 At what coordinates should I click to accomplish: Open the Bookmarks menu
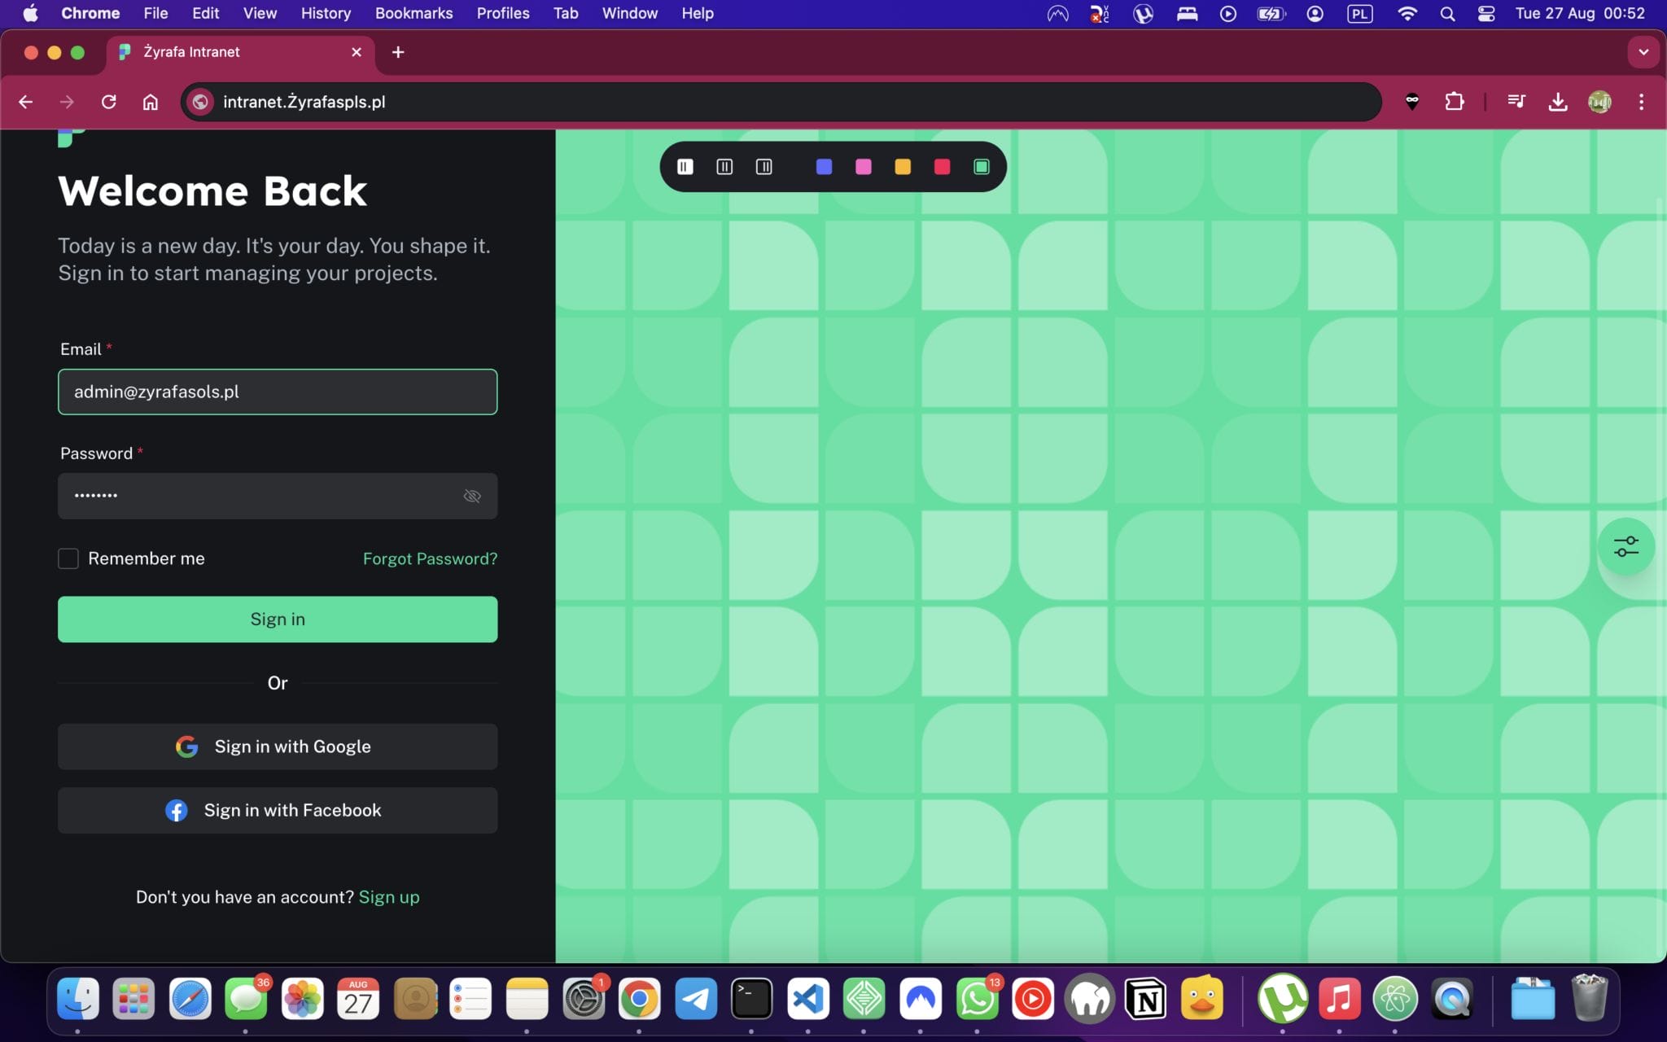[413, 13]
